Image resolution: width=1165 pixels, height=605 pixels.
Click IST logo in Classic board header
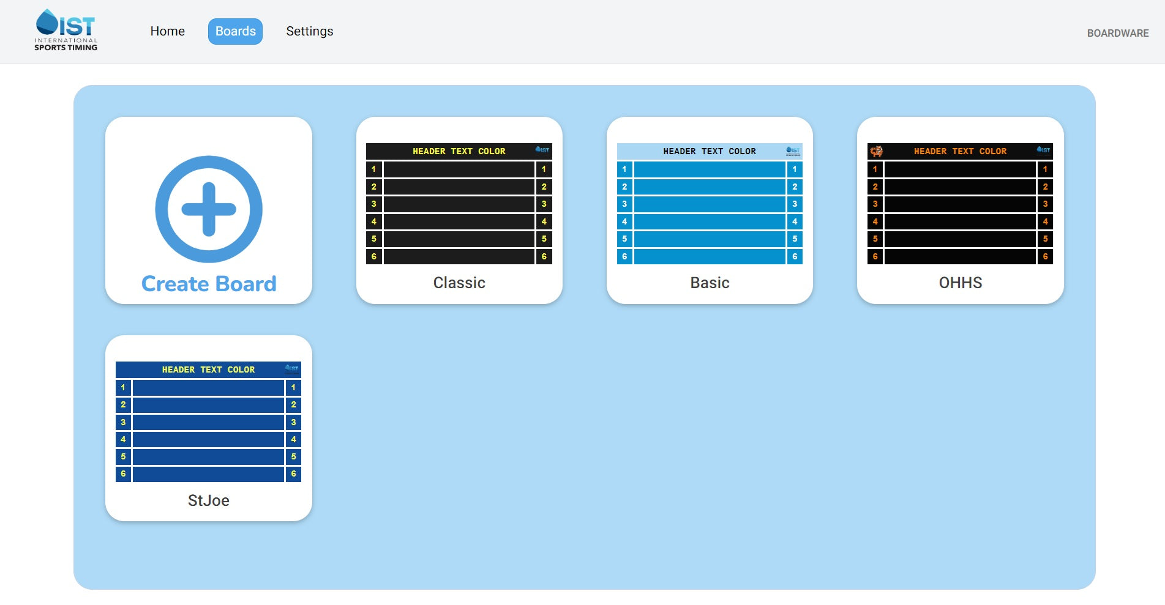[x=542, y=150]
